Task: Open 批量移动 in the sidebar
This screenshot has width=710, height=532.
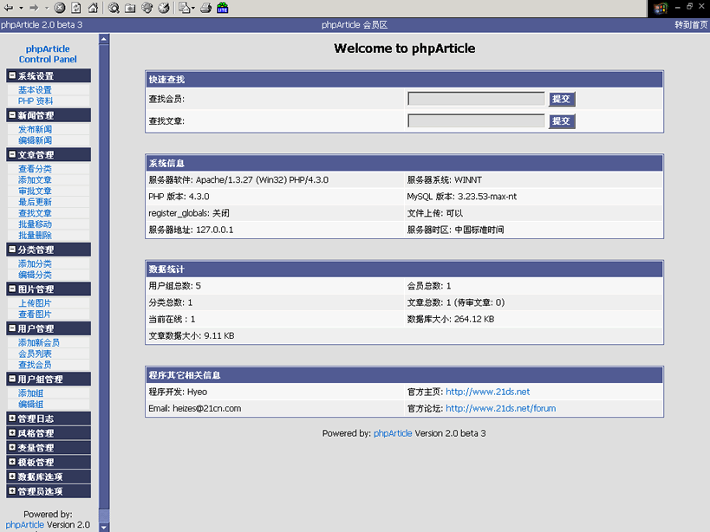Action: [35, 224]
